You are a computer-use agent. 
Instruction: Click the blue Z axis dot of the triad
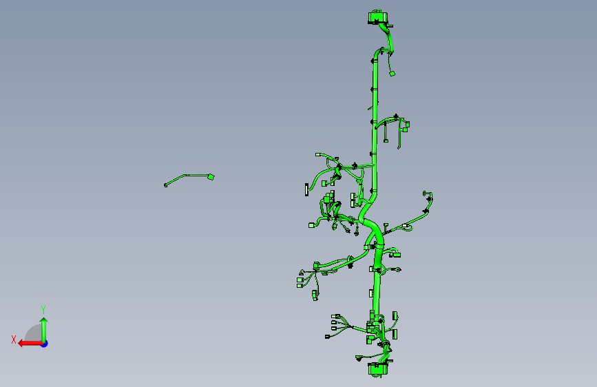click(45, 344)
